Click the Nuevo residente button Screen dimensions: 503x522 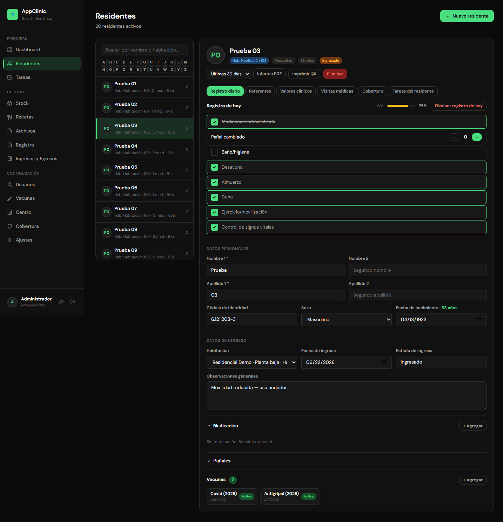[467, 16]
